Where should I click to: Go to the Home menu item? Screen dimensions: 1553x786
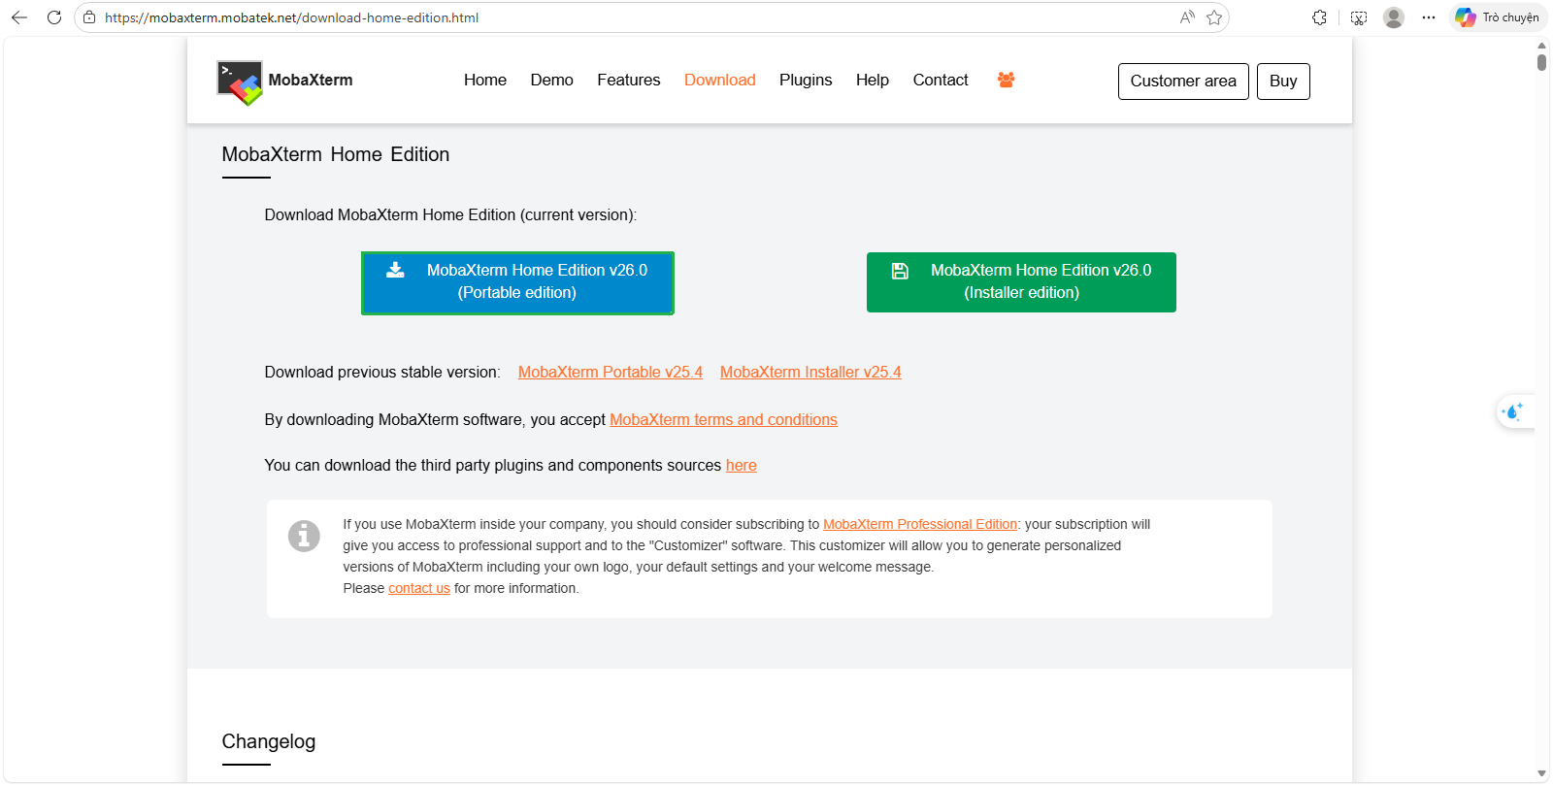pyautogui.click(x=485, y=80)
